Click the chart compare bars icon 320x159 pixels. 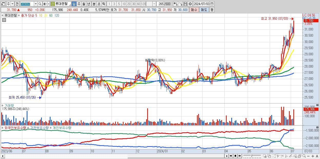click(x=175, y=4)
